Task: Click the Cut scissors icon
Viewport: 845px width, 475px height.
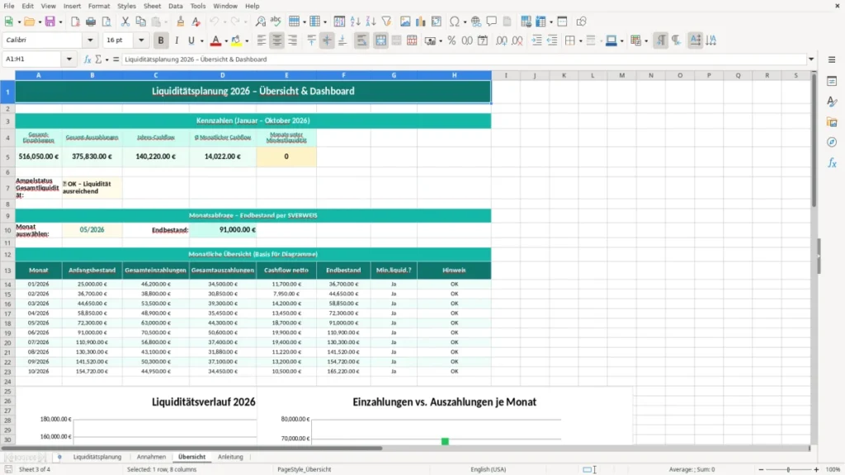Action: pos(125,21)
